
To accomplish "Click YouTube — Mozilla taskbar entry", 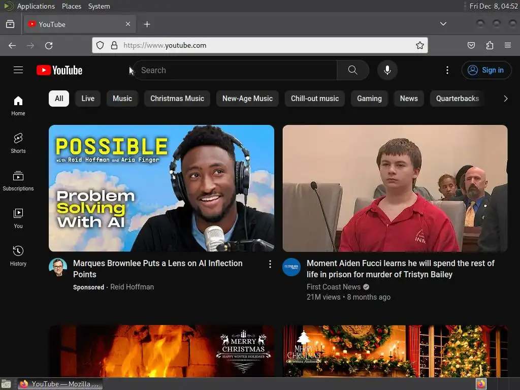I will (60, 384).
